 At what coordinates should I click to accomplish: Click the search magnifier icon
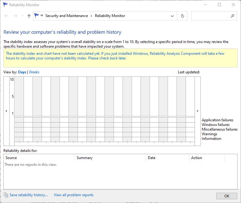point(232,16)
